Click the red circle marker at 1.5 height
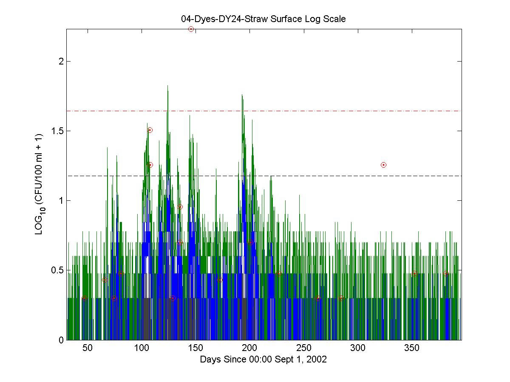 pyautogui.click(x=150, y=130)
